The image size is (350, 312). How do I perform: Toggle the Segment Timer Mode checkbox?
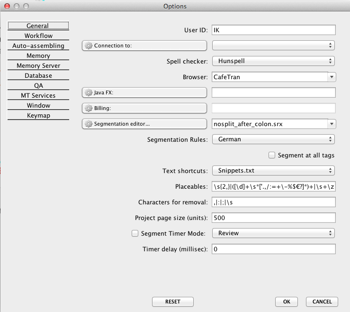pos(135,233)
